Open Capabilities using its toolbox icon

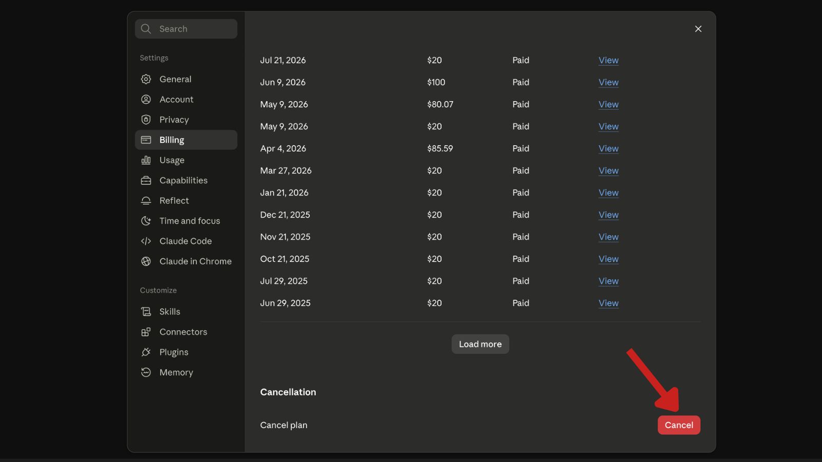(146, 180)
